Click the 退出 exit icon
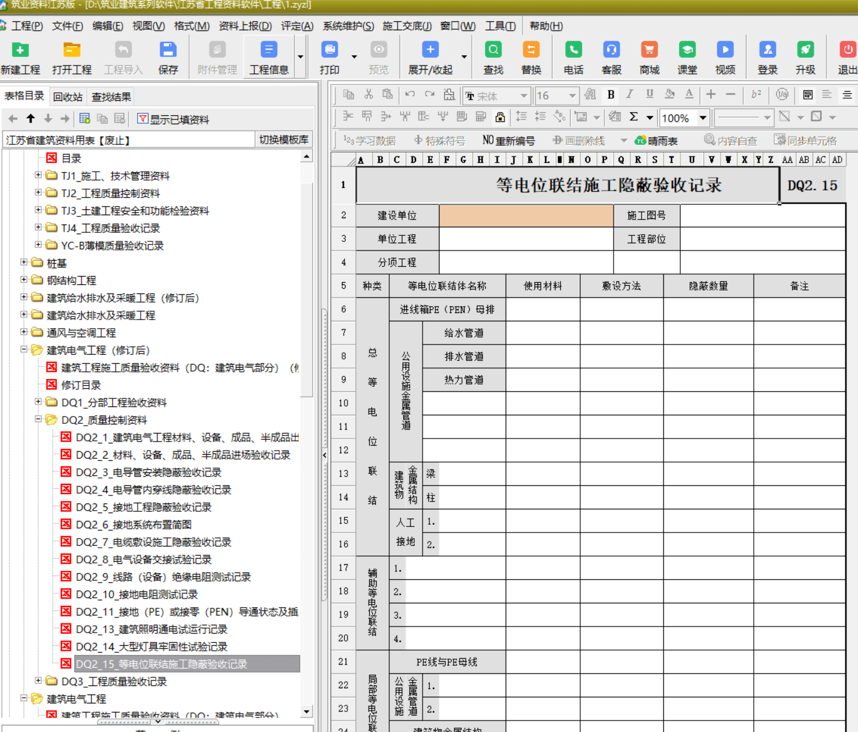The image size is (858, 732). (x=847, y=58)
